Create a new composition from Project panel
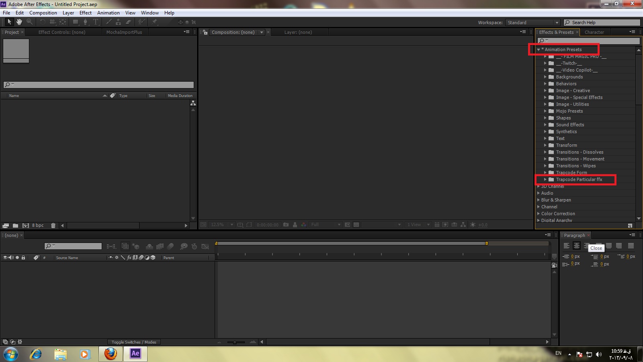643x362 pixels. point(26,226)
